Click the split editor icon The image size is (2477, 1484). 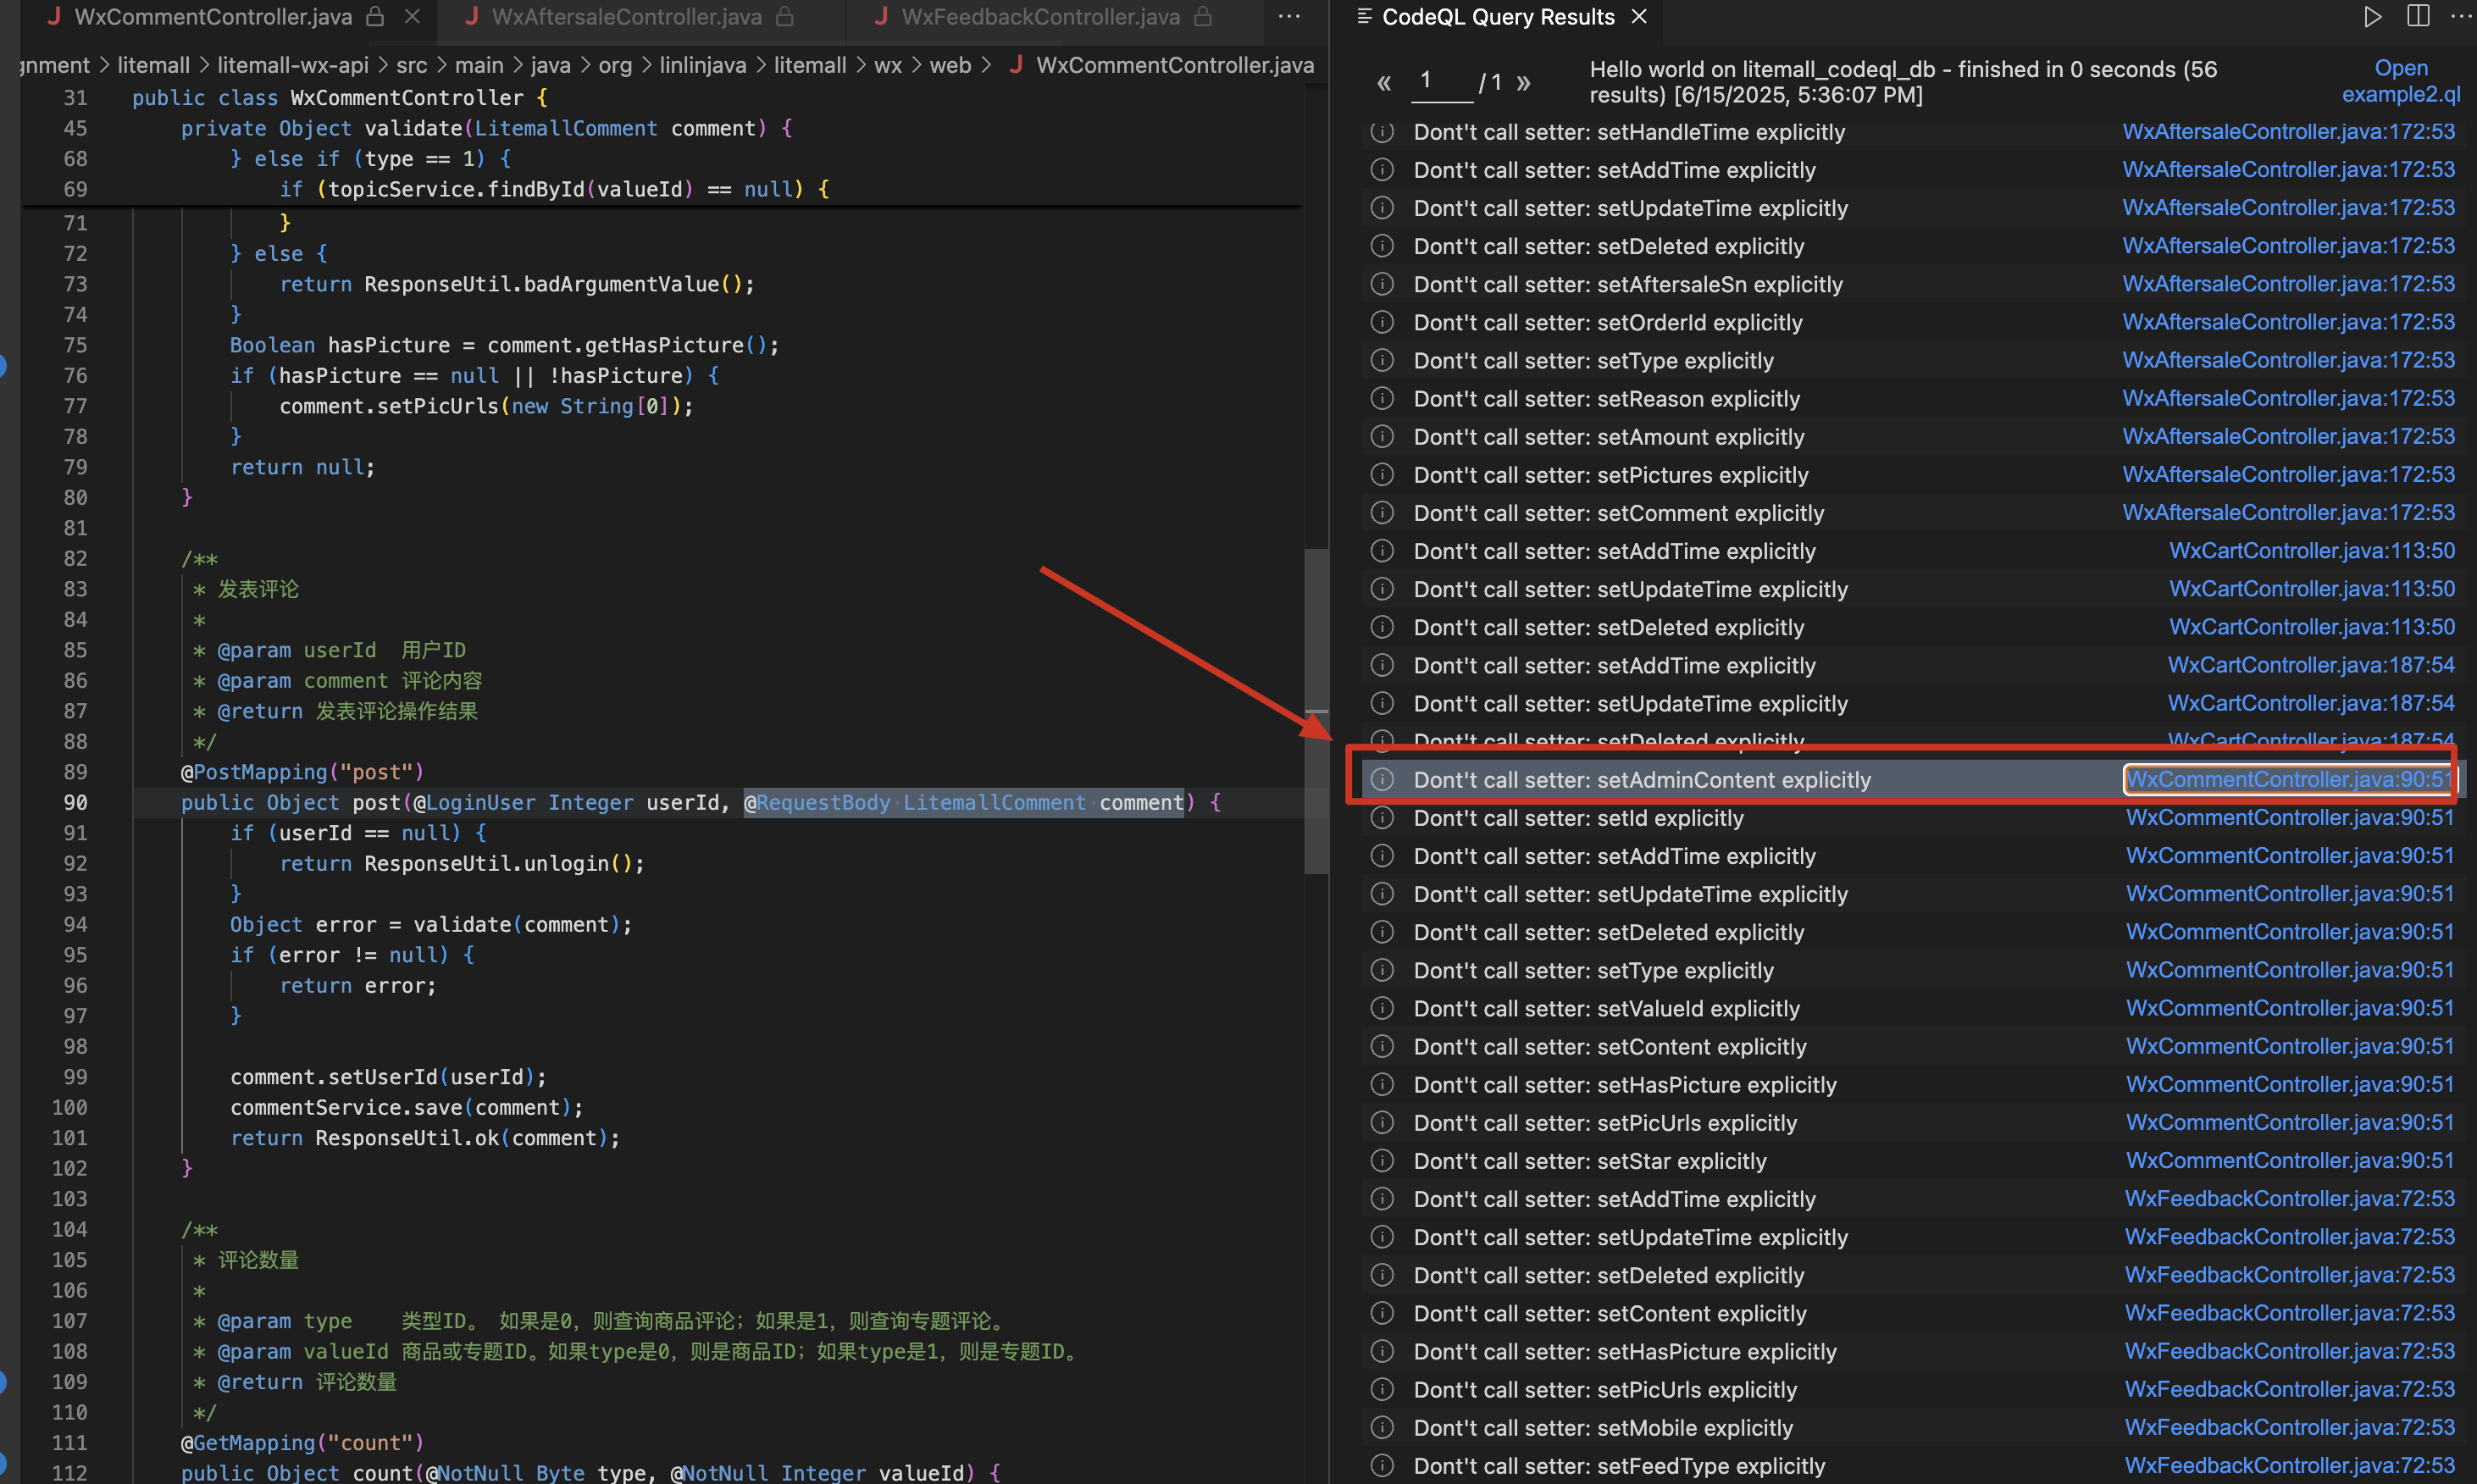[x=2417, y=17]
